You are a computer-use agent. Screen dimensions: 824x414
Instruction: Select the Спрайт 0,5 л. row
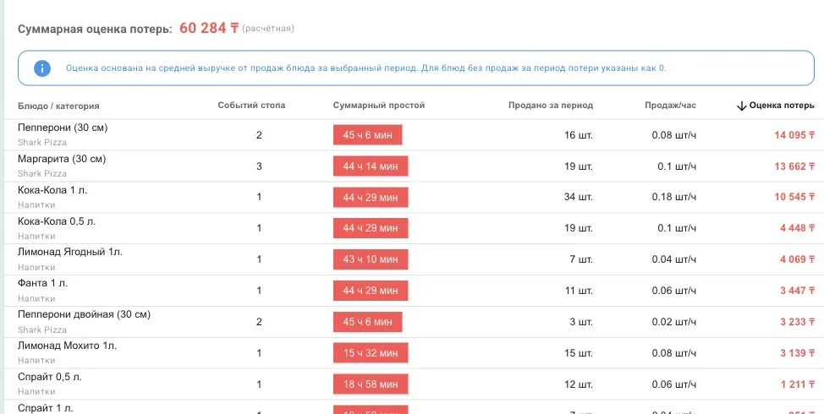click(412, 384)
